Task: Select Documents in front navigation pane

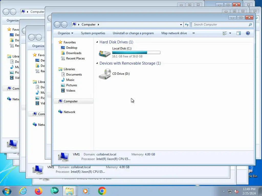Action: tap(74, 75)
